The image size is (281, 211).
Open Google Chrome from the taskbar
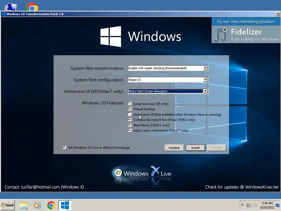(x=51, y=205)
